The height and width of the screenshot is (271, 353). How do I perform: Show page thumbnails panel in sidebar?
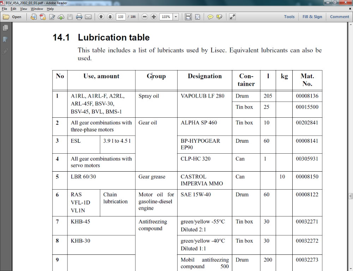click(5, 27)
